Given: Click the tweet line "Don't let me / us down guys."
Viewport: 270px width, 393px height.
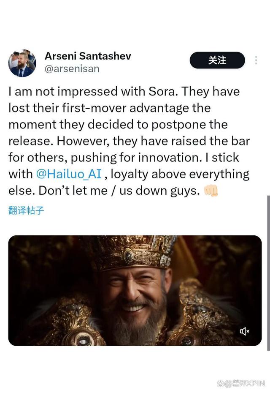Looking at the screenshot, I should [x=119, y=190].
